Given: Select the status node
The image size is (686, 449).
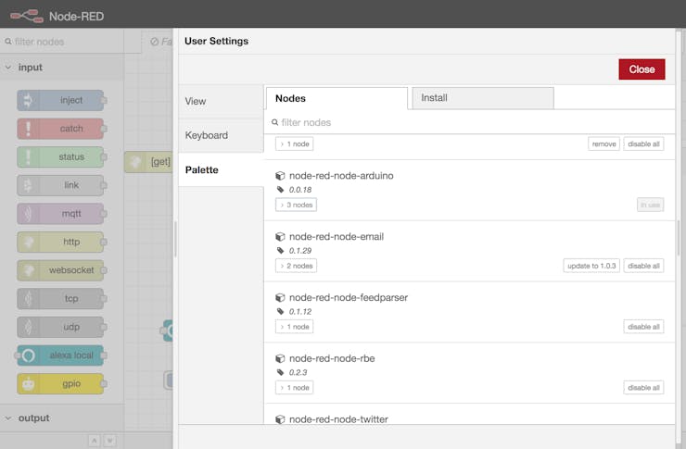Looking at the screenshot, I should [61, 156].
